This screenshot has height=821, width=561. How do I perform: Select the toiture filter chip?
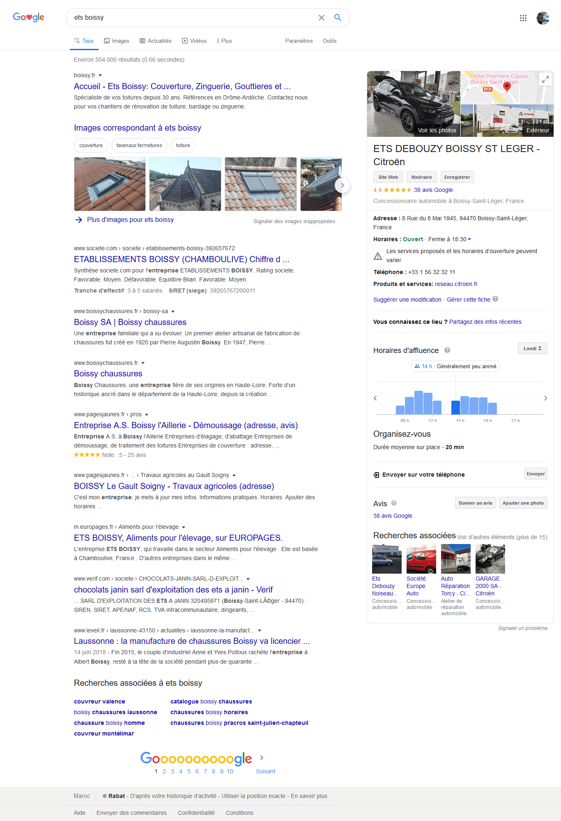tap(183, 145)
